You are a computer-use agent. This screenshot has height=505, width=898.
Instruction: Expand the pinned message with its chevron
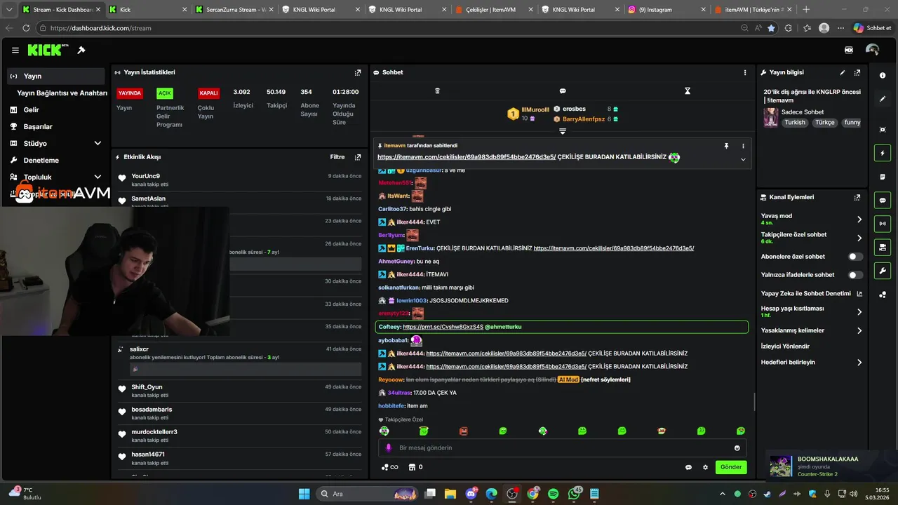(743, 159)
